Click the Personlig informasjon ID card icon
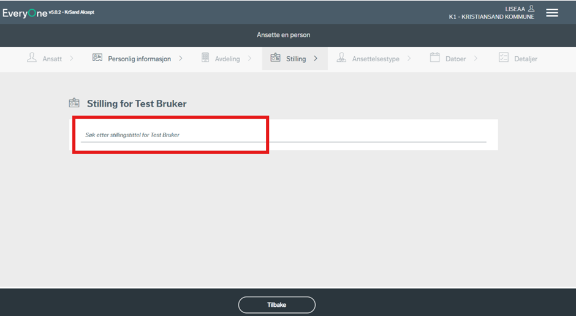576x316 pixels. (97, 58)
